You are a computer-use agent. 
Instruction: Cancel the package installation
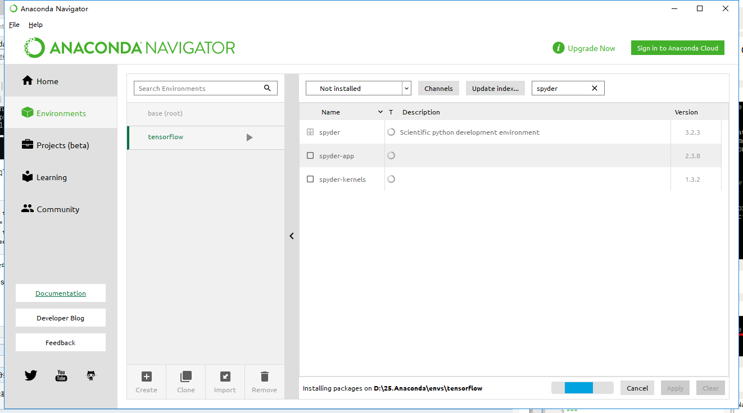[637, 388]
